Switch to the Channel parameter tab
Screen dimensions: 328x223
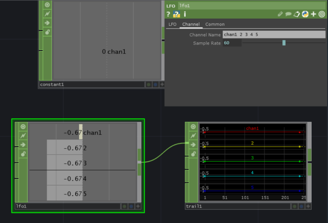pyautogui.click(x=191, y=24)
